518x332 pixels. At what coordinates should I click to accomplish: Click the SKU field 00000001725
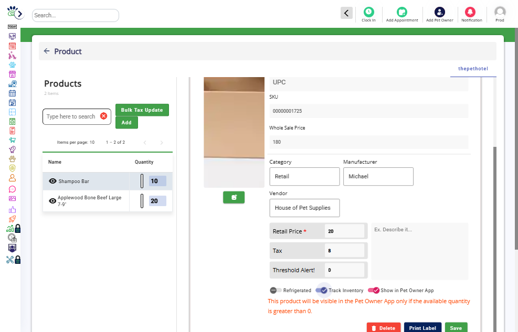(368, 111)
